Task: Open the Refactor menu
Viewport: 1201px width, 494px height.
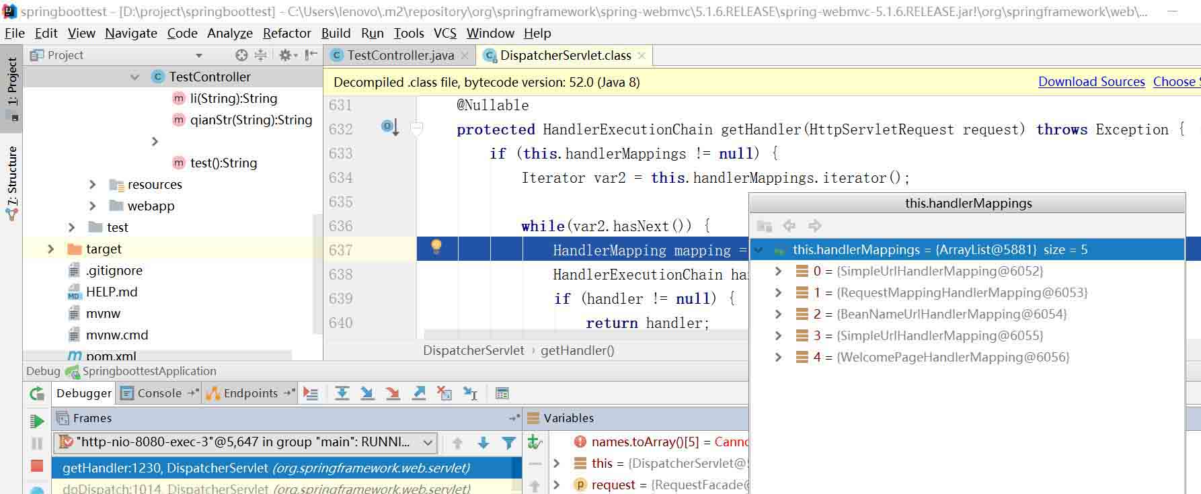Action: point(287,33)
